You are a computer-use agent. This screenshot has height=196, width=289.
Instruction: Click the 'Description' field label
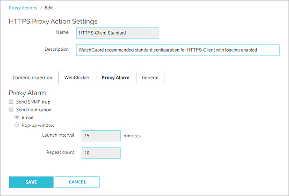(x=57, y=49)
